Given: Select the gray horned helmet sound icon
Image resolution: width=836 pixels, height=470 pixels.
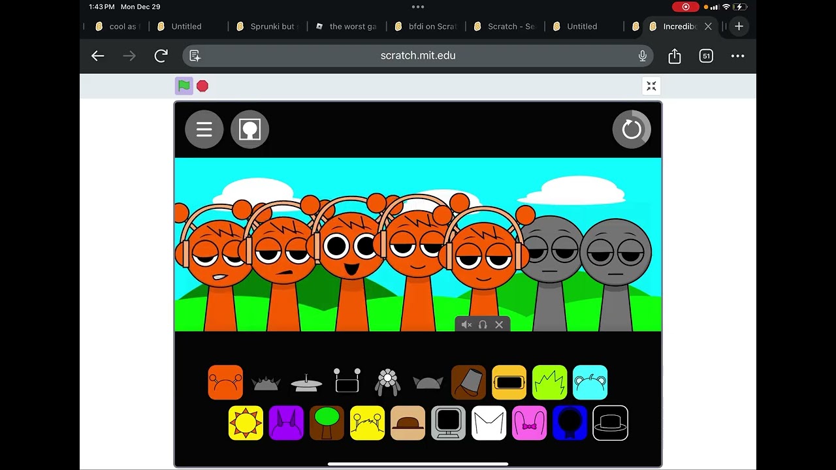Looking at the screenshot, I should pyautogui.click(x=428, y=383).
